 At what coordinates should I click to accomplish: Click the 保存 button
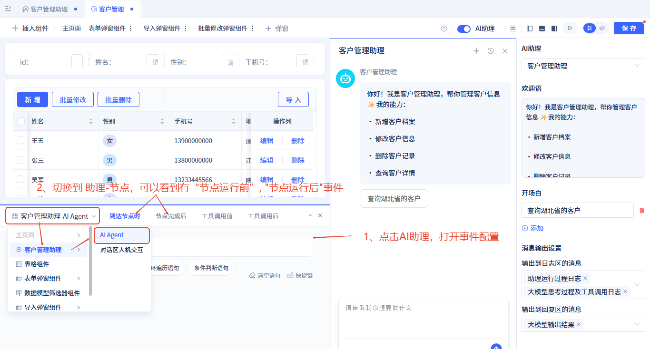629,28
